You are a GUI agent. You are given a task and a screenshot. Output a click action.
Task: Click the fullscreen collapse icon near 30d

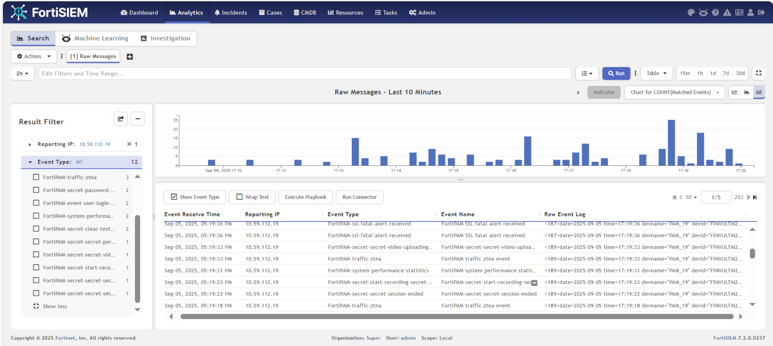(x=759, y=73)
